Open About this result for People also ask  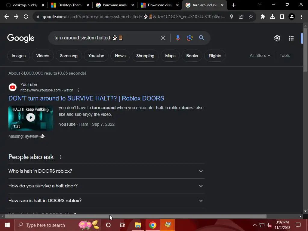coord(60,157)
